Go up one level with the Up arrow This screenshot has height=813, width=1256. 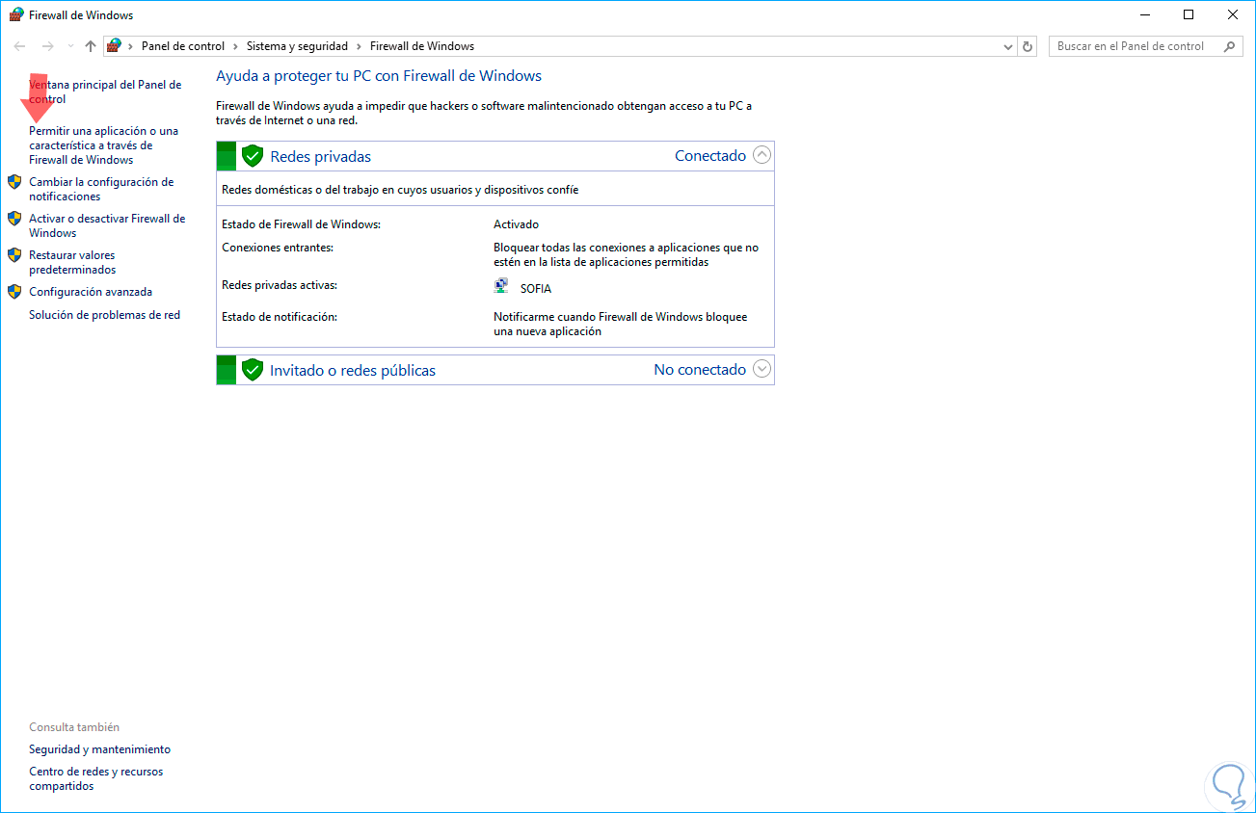(91, 46)
